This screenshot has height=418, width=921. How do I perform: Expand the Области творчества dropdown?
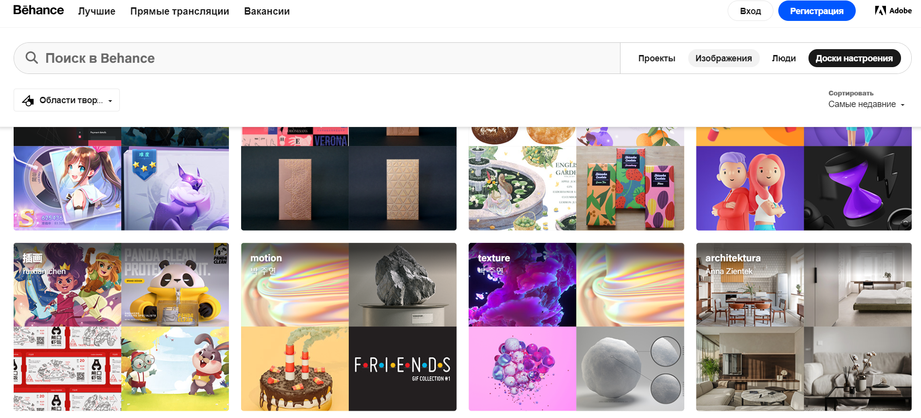click(67, 100)
